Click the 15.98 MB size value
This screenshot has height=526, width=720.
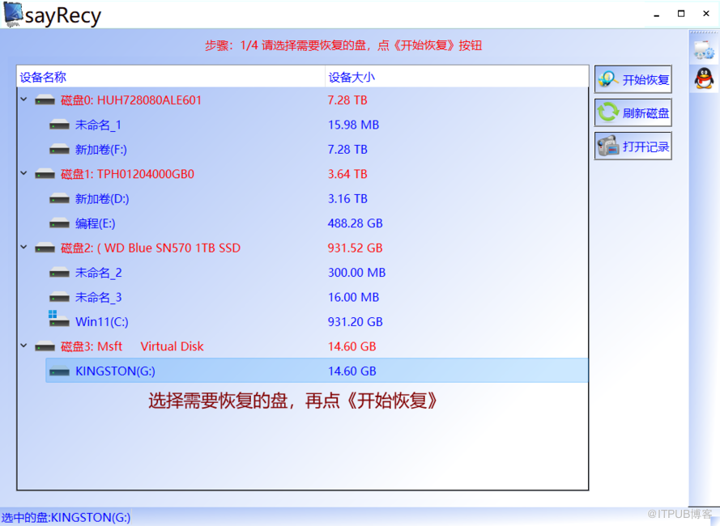pyautogui.click(x=353, y=125)
